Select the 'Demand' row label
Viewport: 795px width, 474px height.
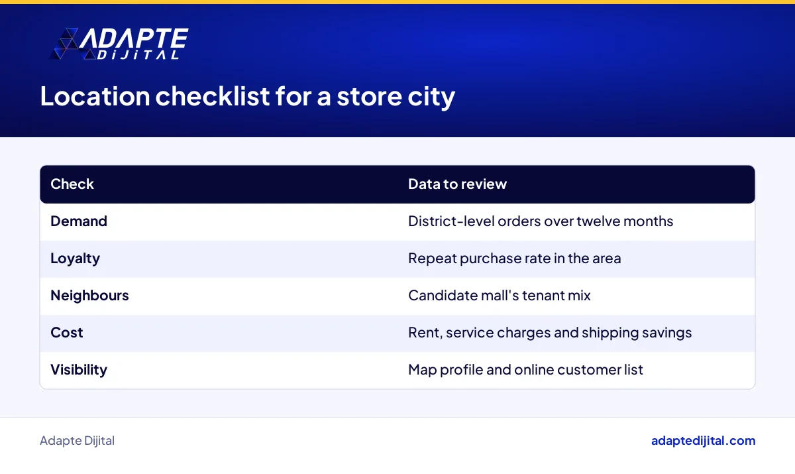point(79,221)
